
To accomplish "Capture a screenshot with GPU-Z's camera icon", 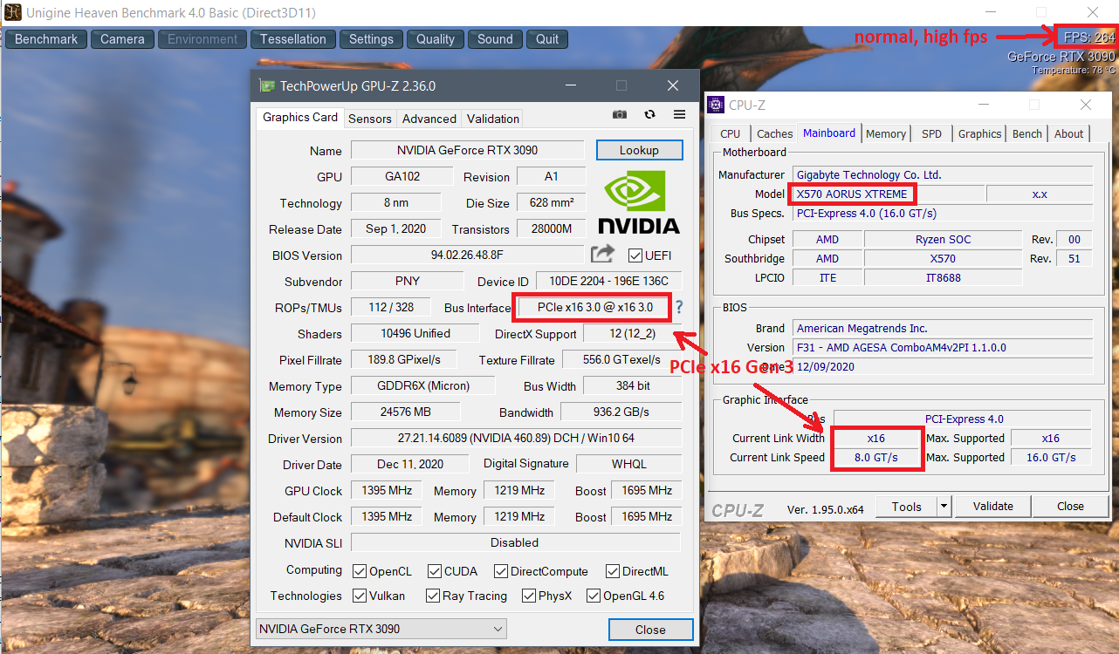I will 619,114.
